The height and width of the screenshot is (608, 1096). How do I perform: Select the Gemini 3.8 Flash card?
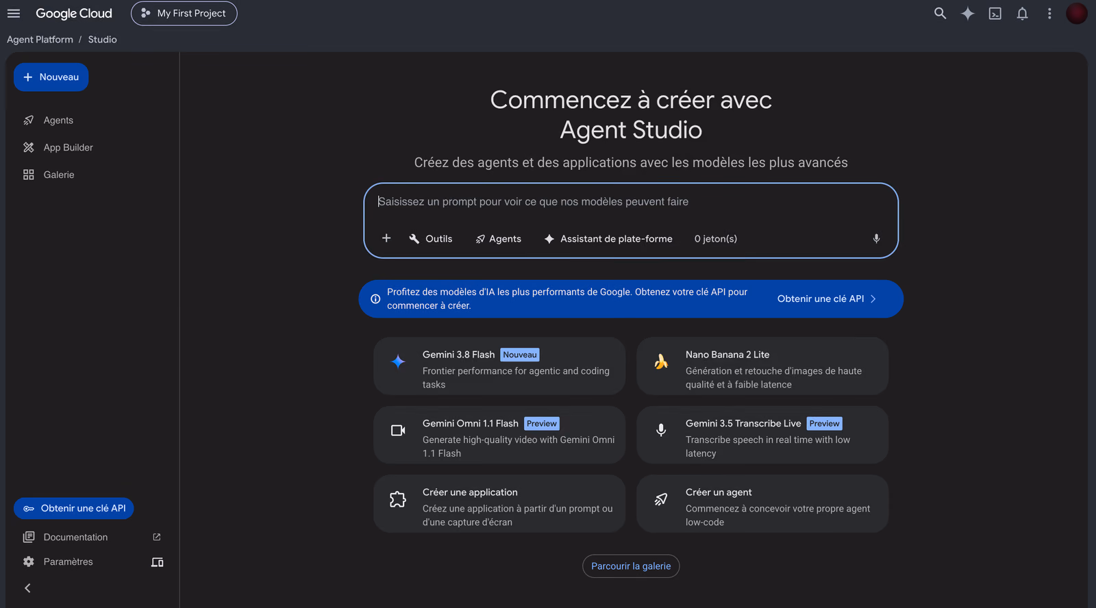(x=499, y=366)
